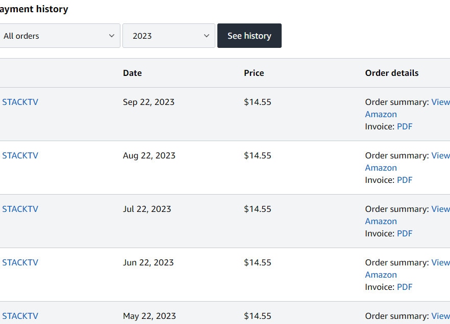Screen dimensions: 450x324
Task: View order summary for May 22 order
Action: click(440, 316)
